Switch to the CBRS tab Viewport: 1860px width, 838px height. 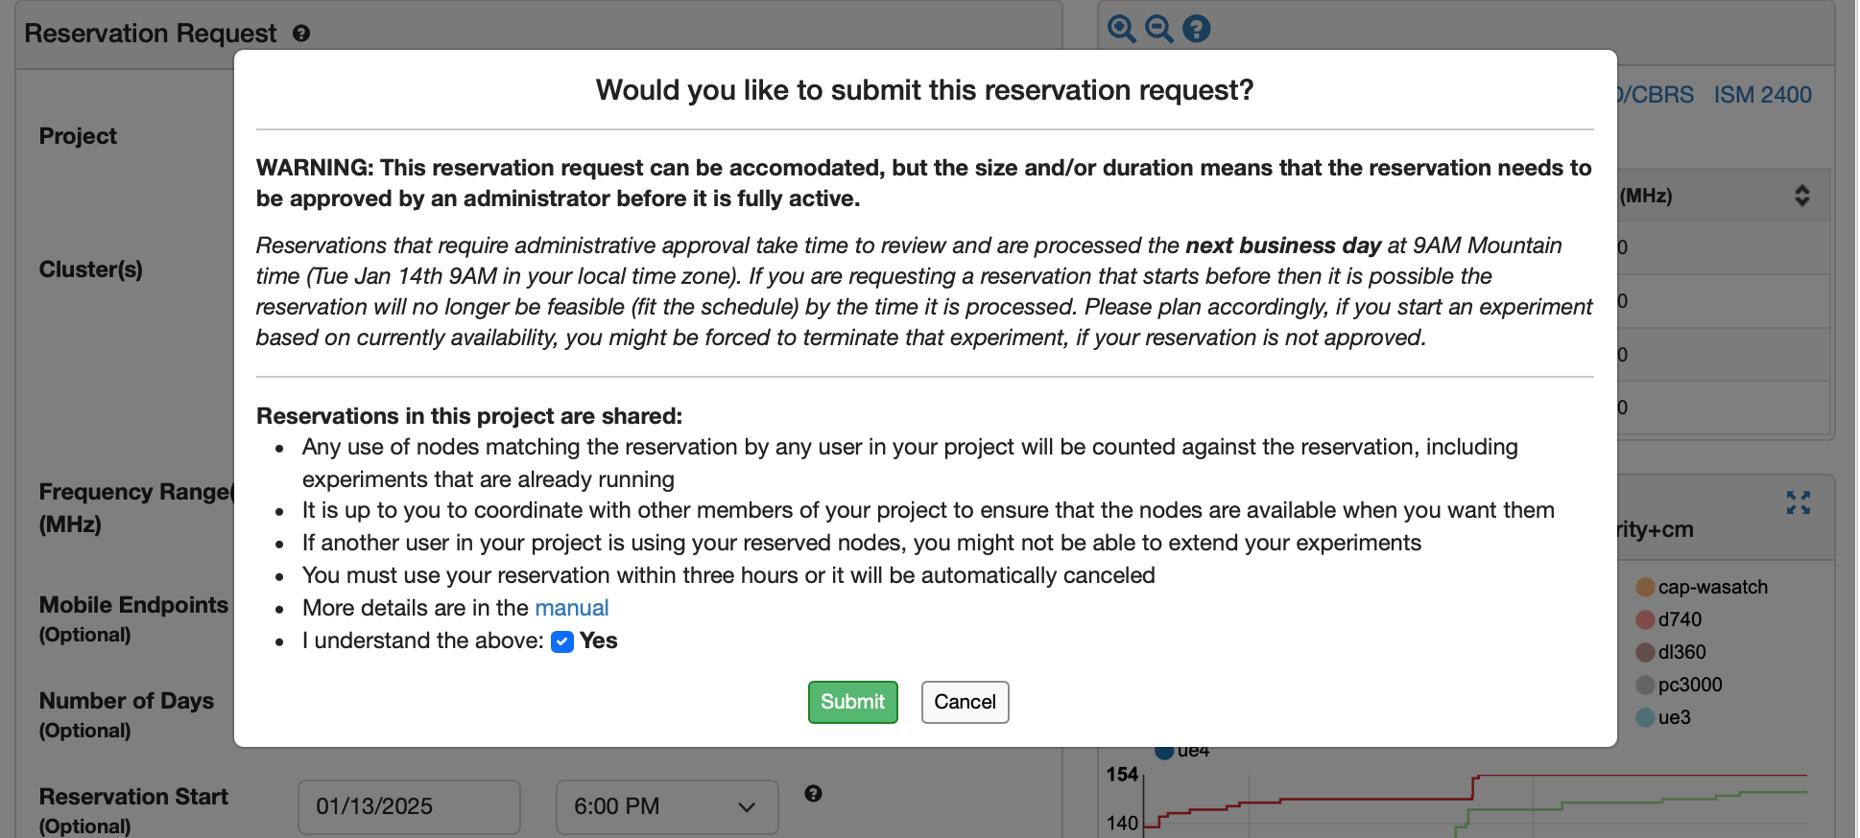[1656, 95]
